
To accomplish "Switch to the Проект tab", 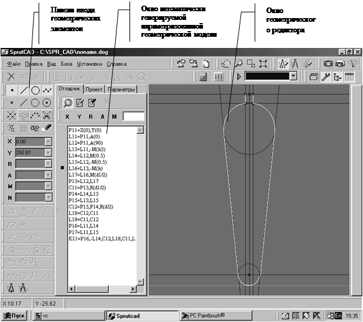I will 94,90.
